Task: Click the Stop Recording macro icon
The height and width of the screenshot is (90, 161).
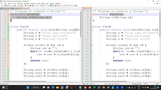Action: coord(69,5)
